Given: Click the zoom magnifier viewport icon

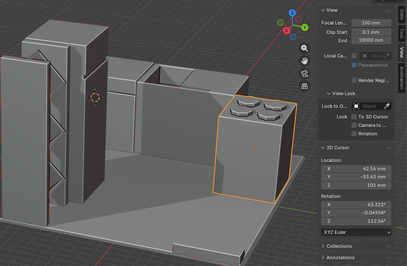Looking at the screenshot, I should tap(304, 48).
